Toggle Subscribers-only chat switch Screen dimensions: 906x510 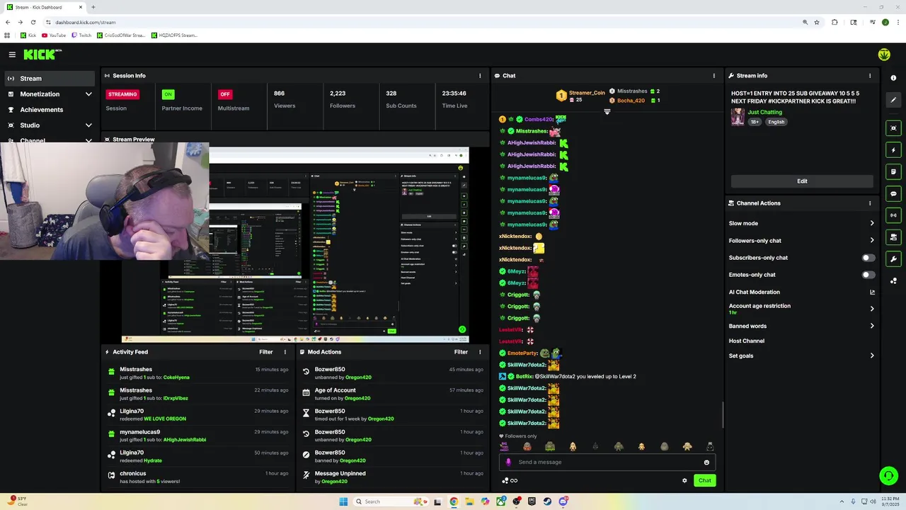click(x=868, y=258)
